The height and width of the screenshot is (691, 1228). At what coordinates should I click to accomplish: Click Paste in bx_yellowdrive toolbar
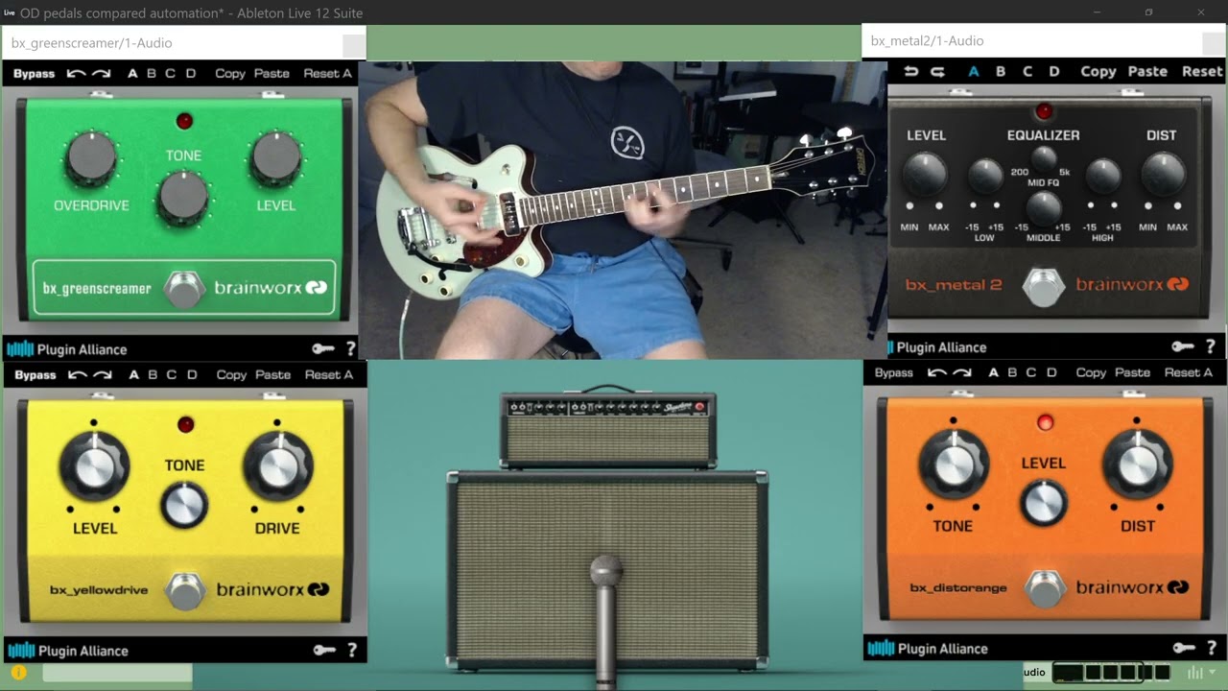pos(272,375)
